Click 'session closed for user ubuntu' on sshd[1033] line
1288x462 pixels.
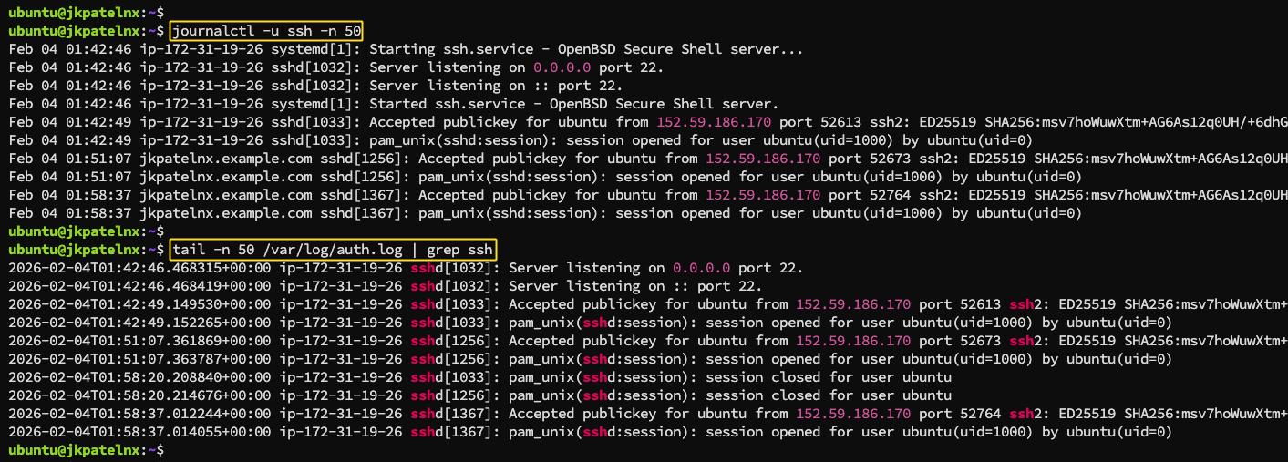click(829, 377)
